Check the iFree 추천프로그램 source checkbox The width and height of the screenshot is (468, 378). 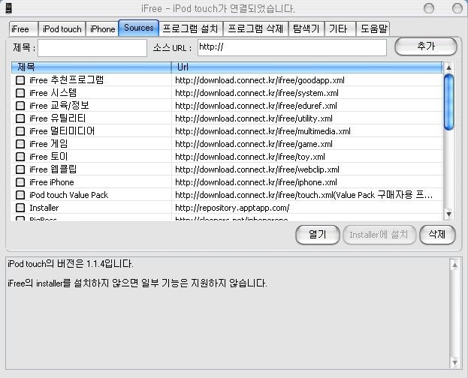(20, 80)
